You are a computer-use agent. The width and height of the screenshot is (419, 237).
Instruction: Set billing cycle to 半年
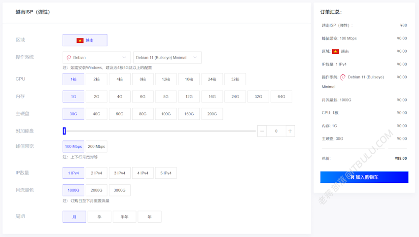[125, 217]
